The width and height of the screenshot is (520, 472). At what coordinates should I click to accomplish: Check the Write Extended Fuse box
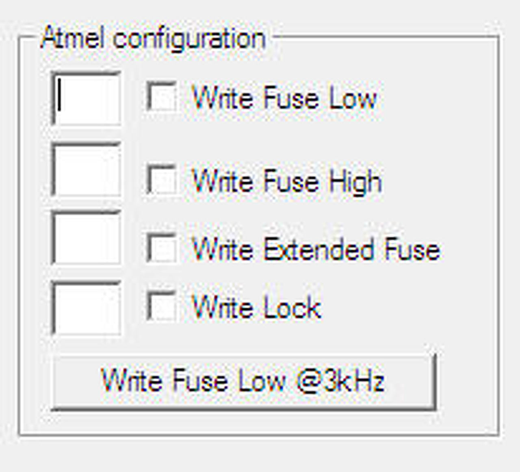pyautogui.click(x=162, y=248)
